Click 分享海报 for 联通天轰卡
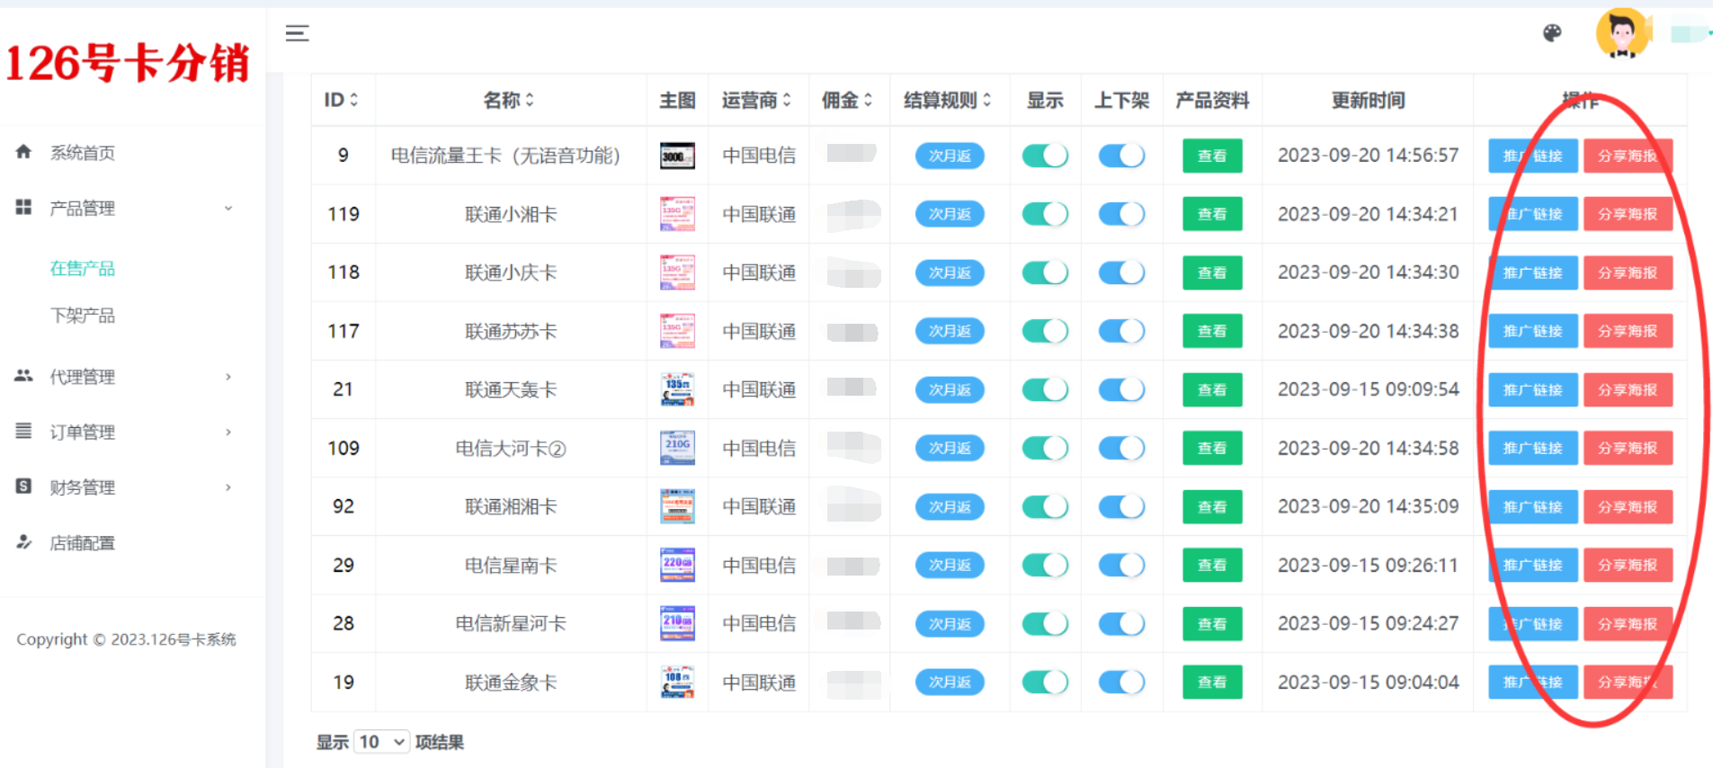 tap(1628, 389)
